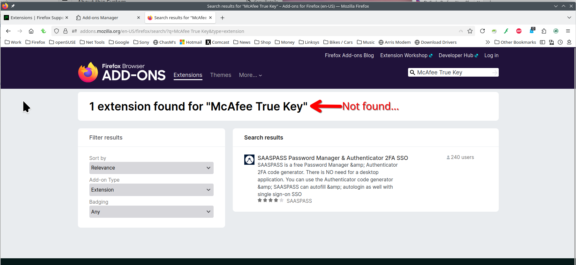Open the Sort by Relevance dropdown
Image resolution: width=576 pixels, height=265 pixels.
point(151,168)
